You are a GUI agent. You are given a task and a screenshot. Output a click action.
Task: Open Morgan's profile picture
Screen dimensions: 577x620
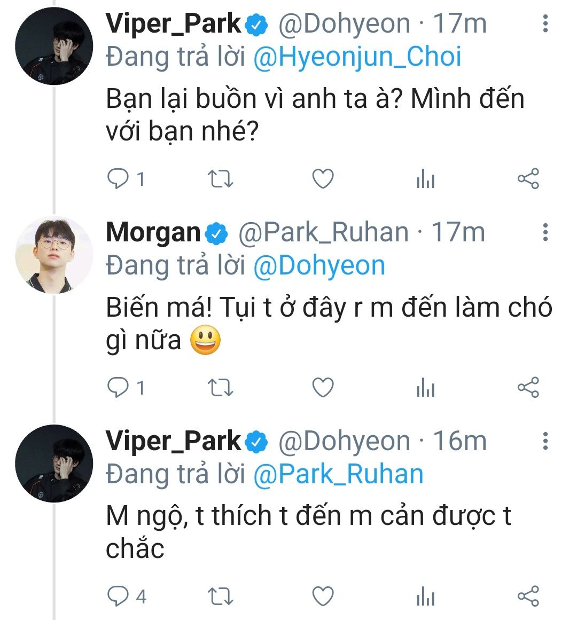[x=53, y=255]
